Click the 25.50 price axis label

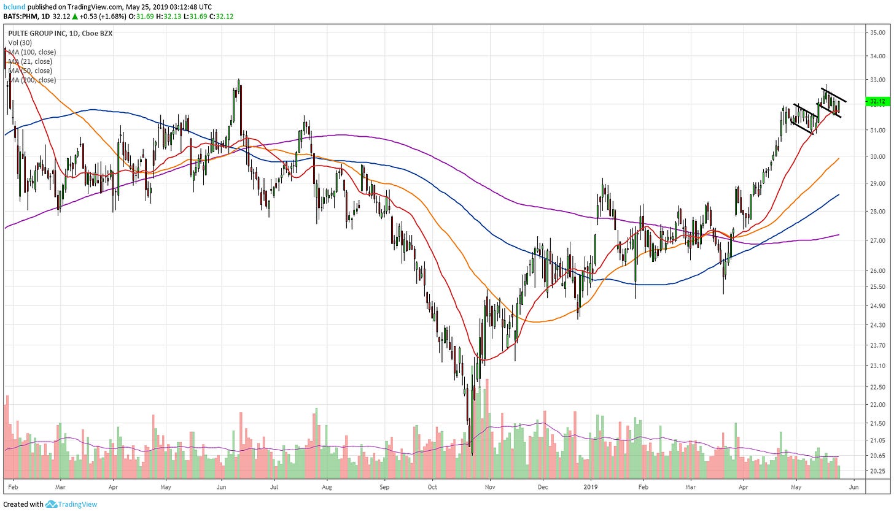[x=877, y=286]
